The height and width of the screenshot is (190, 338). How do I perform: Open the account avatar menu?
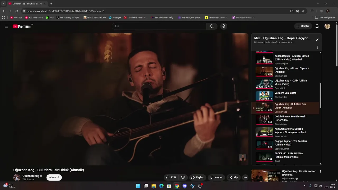click(x=327, y=26)
